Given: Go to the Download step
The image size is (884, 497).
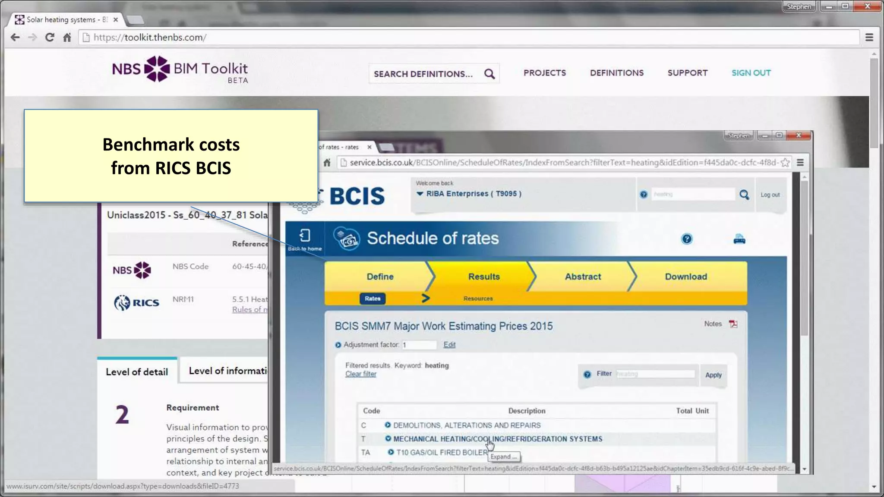Looking at the screenshot, I should pos(686,277).
